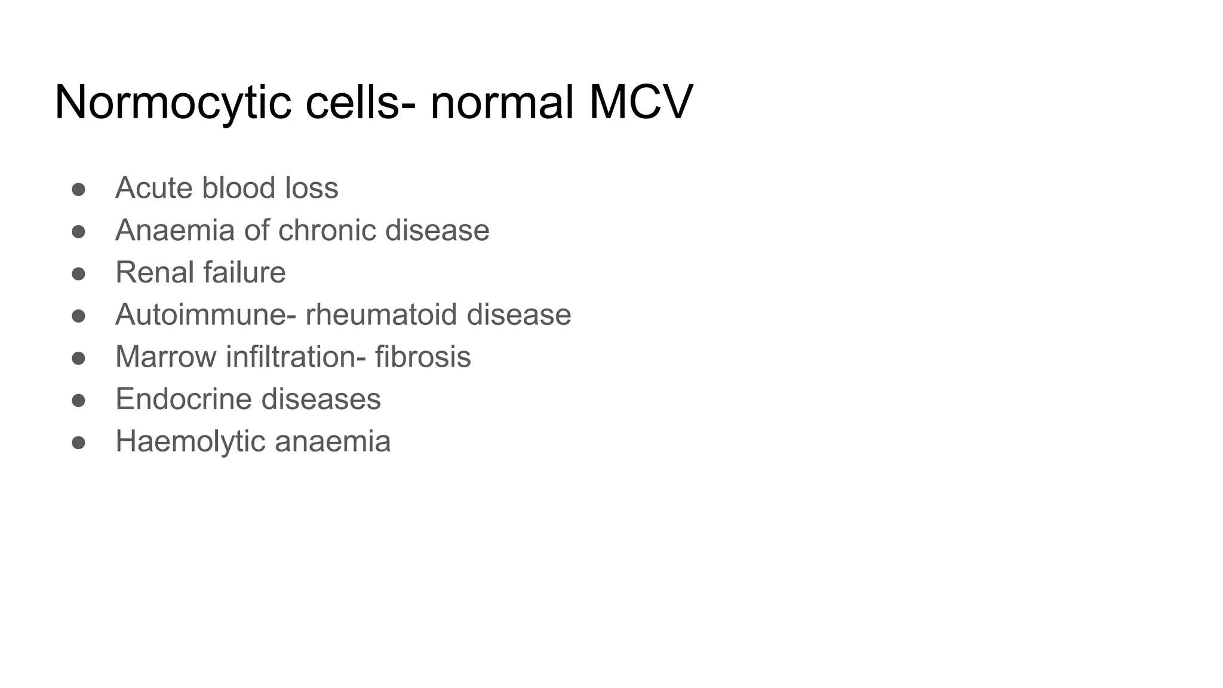Click the slide title Normocytic cells- normal MCV

tap(374, 103)
